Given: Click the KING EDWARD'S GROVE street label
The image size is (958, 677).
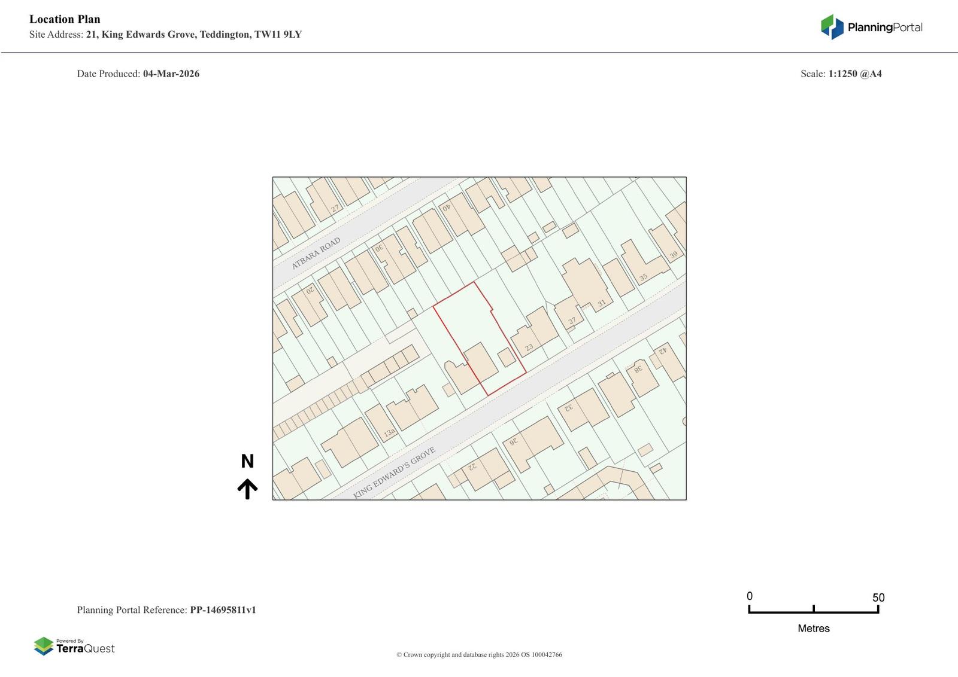Looking at the screenshot, I should 394,472.
